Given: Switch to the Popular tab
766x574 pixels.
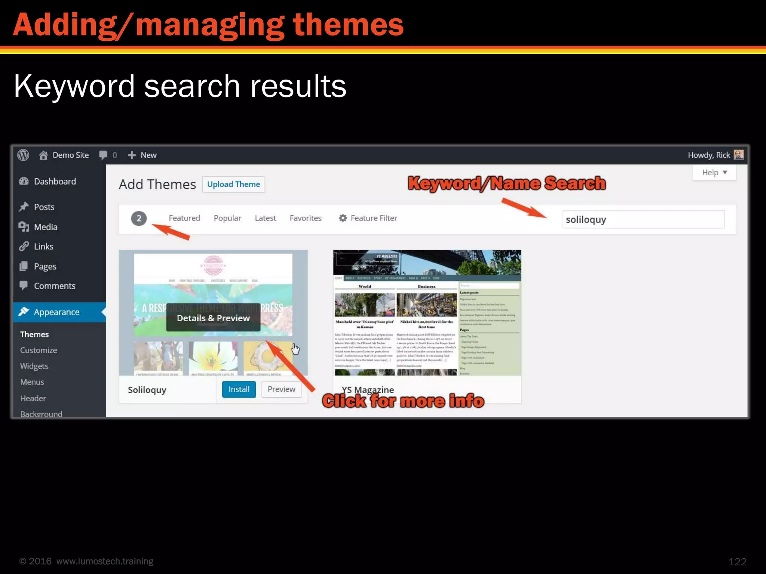Looking at the screenshot, I should tap(227, 218).
